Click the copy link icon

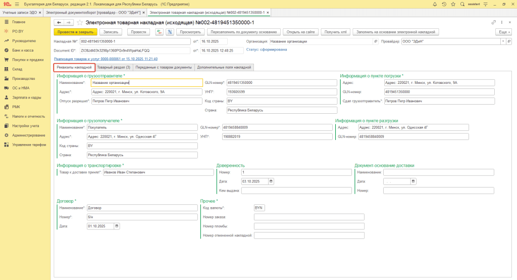493,22
